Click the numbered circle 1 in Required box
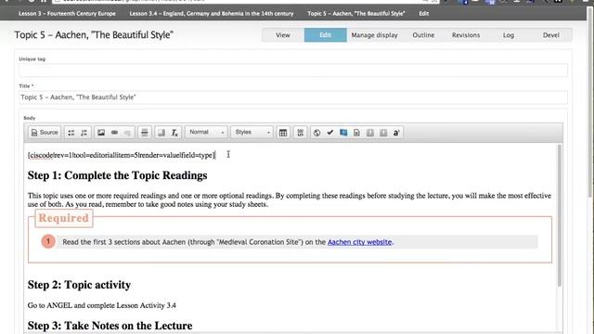The image size is (594, 334). (x=48, y=241)
